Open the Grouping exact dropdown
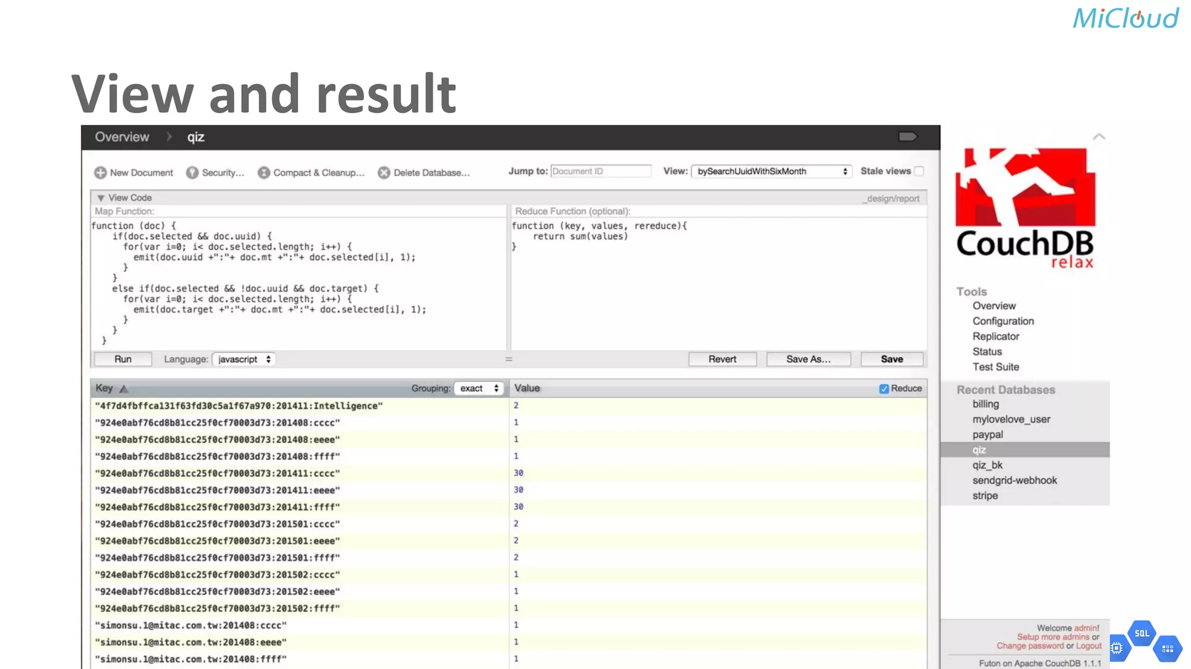 tap(479, 389)
